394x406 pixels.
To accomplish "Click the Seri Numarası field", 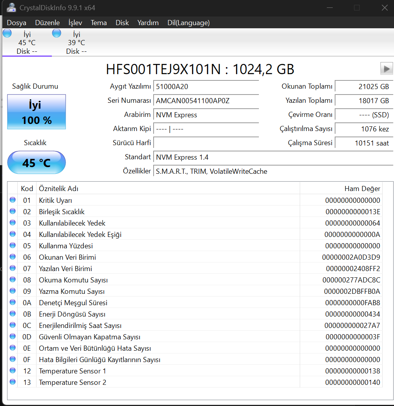I will click(206, 100).
